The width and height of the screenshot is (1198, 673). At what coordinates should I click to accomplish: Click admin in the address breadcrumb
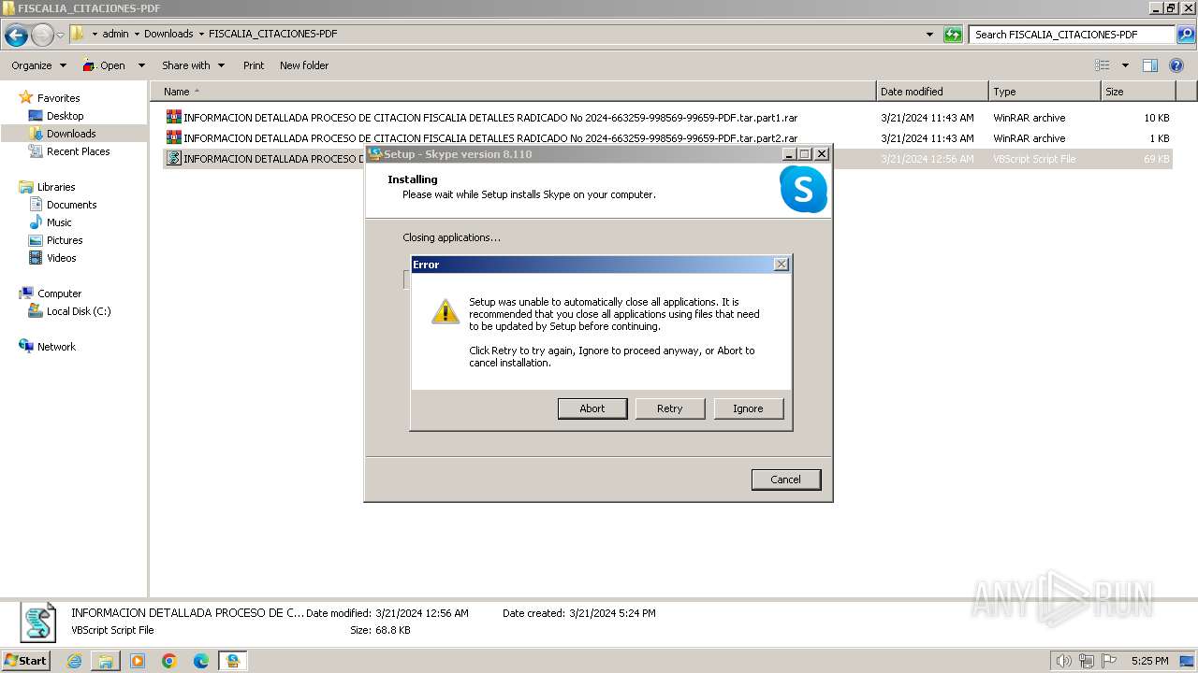click(x=115, y=34)
